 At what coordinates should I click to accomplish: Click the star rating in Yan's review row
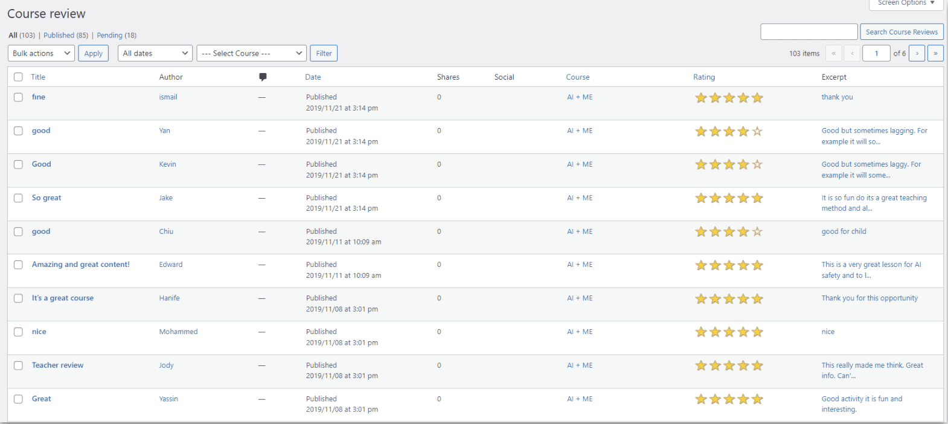(x=729, y=131)
